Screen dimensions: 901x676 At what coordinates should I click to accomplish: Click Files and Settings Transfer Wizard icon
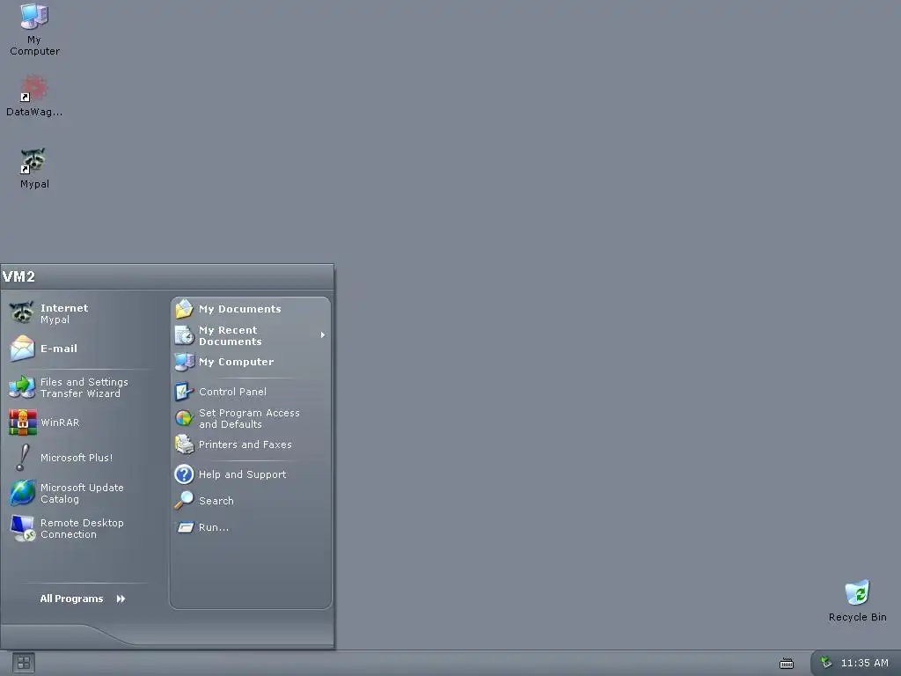[22, 387]
